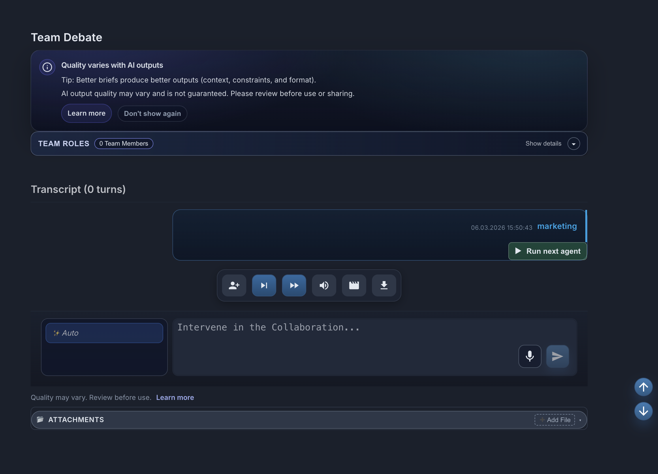Activate the microphone input icon

click(x=530, y=356)
